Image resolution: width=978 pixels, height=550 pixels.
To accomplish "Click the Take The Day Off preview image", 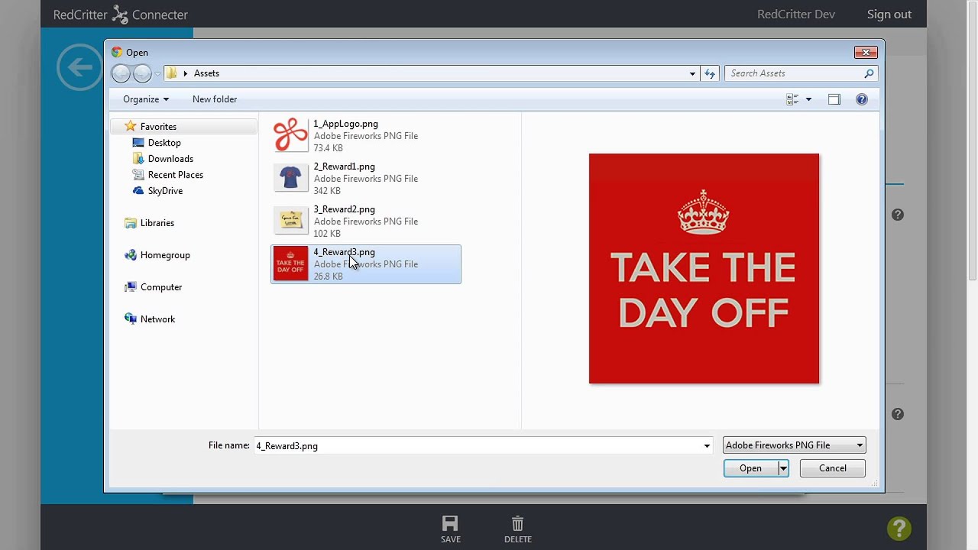I will (704, 269).
